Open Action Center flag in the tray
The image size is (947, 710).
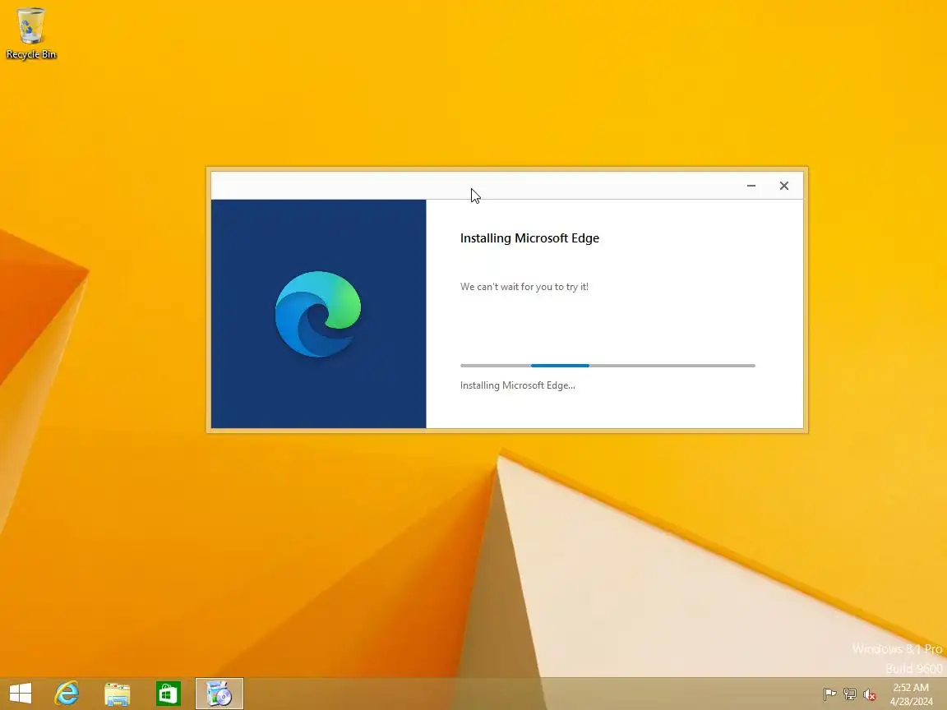[x=830, y=694]
